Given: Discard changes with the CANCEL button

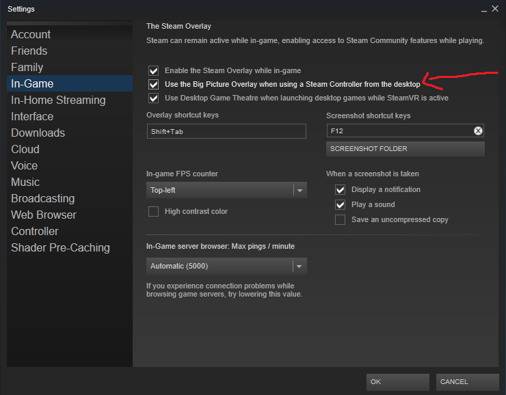Looking at the screenshot, I should (467, 382).
